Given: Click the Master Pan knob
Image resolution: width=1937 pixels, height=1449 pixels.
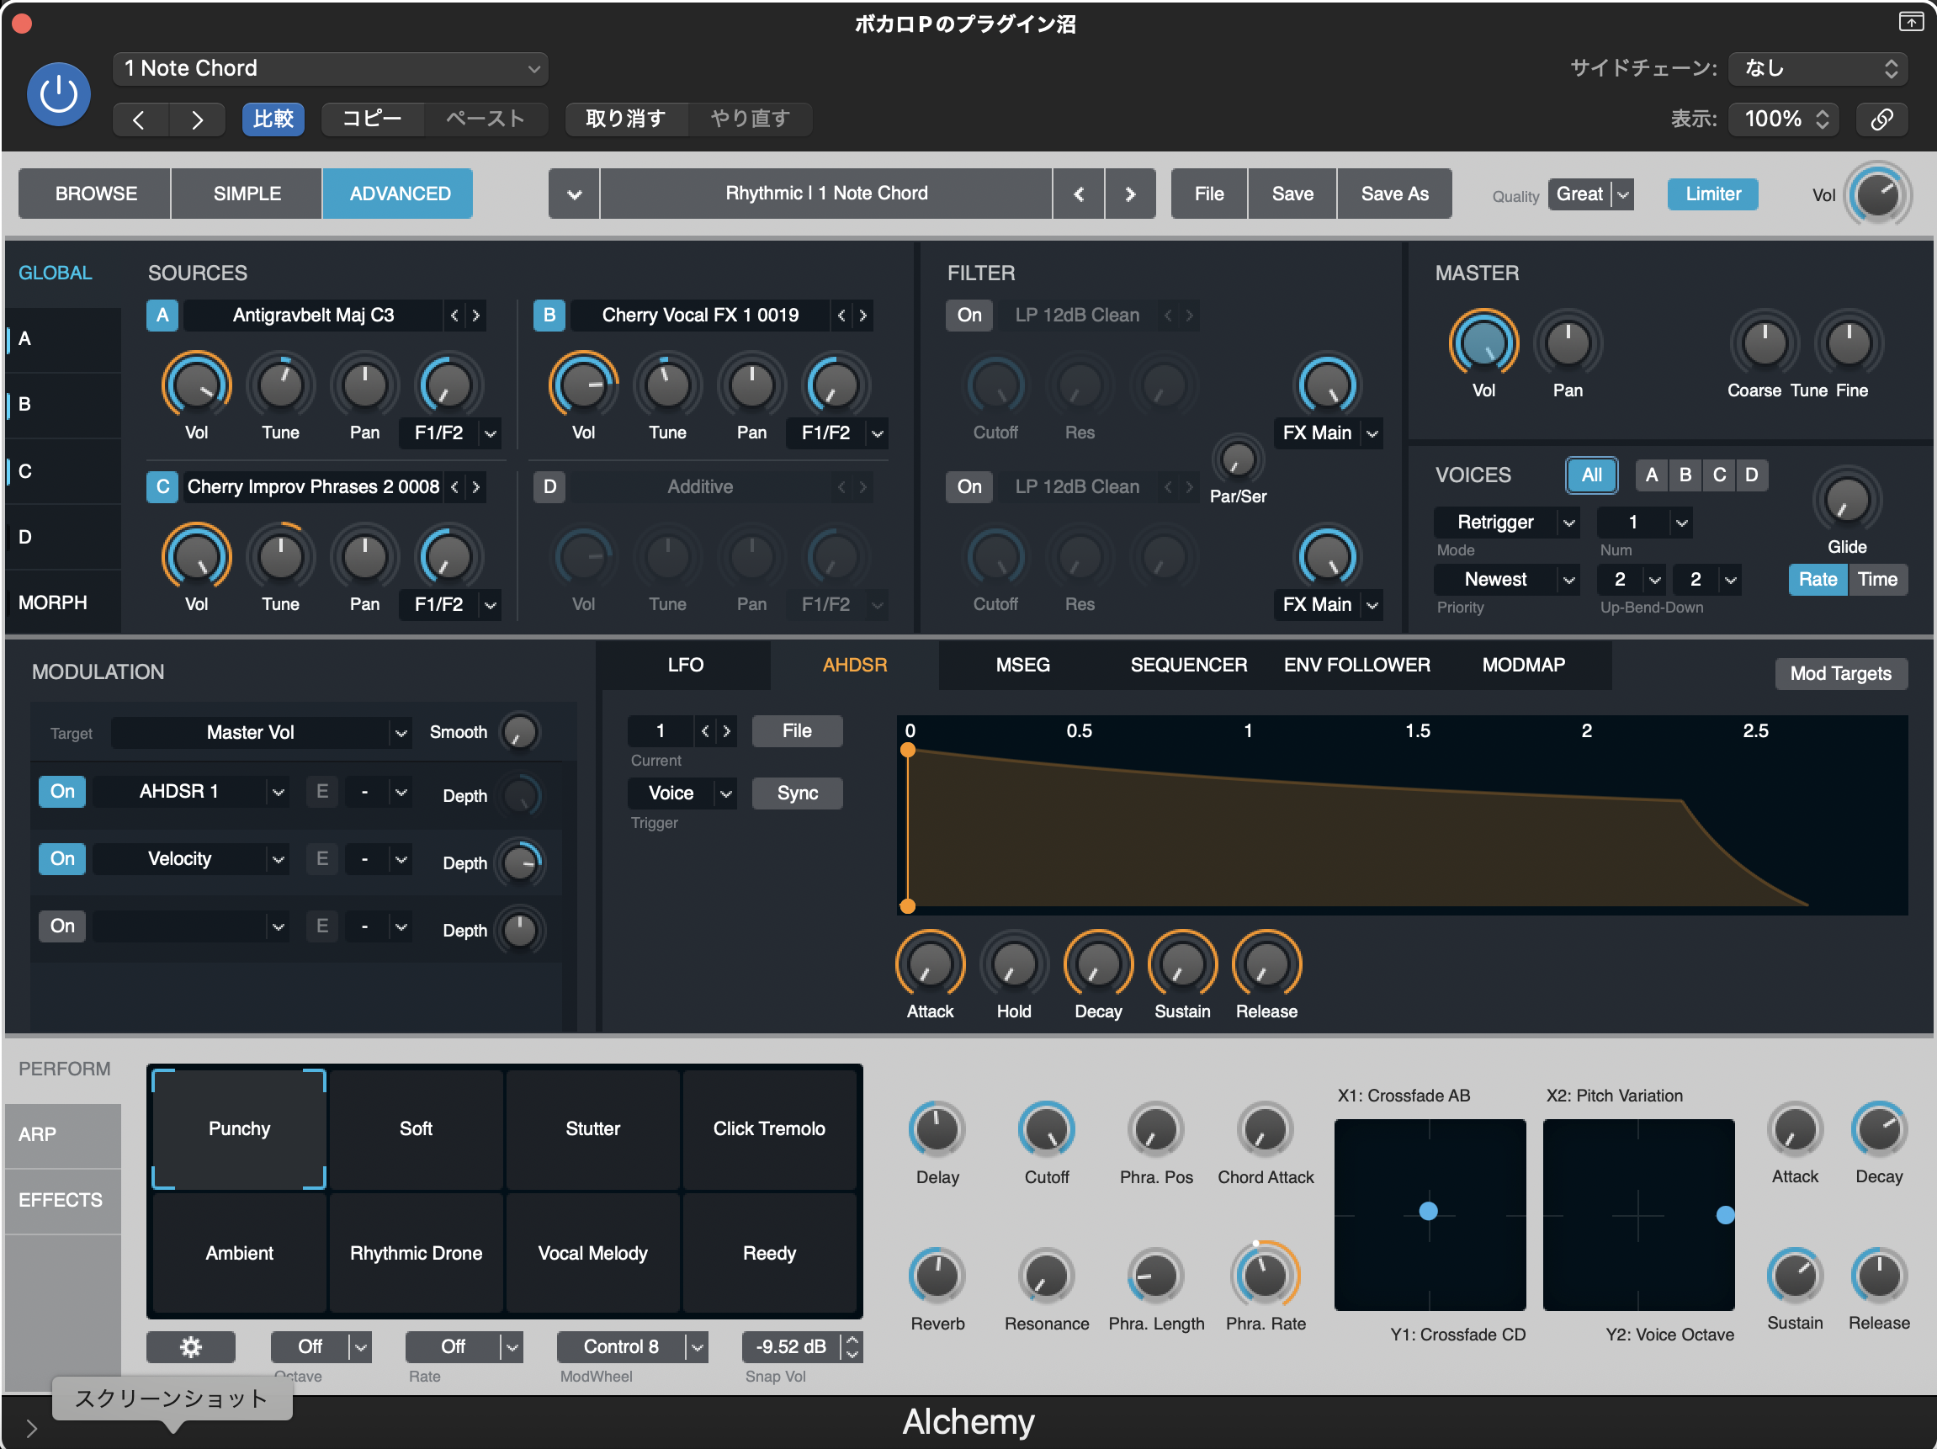Looking at the screenshot, I should pyautogui.click(x=1568, y=343).
